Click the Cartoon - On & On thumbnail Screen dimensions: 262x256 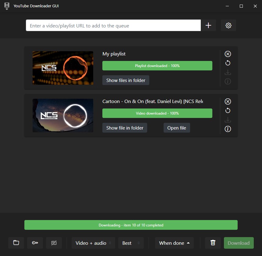[63, 116]
